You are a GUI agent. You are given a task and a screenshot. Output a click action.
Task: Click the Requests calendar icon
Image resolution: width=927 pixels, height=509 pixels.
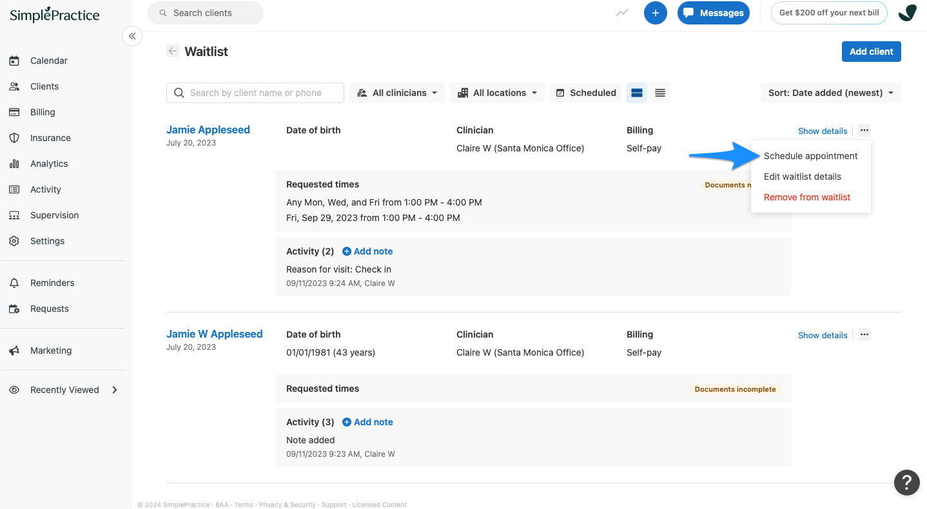pyautogui.click(x=14, y=309)
